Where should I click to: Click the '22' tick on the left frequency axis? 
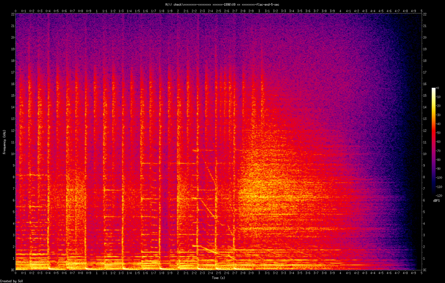[x=13, y=14]
